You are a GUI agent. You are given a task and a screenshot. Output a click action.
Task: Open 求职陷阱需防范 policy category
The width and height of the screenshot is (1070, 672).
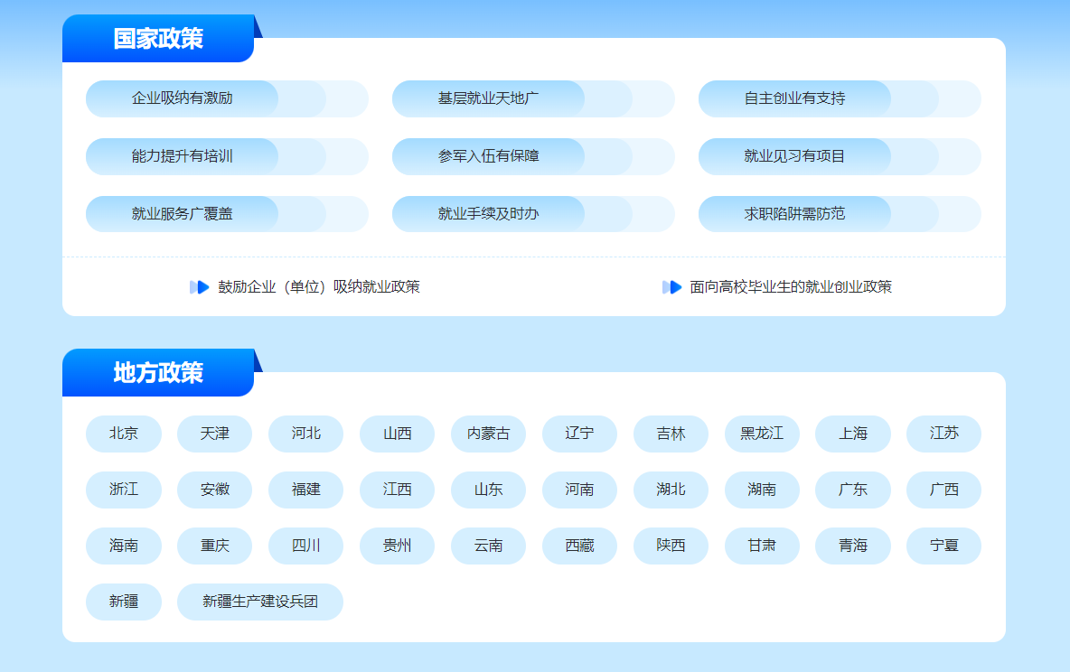coord(795,214)
